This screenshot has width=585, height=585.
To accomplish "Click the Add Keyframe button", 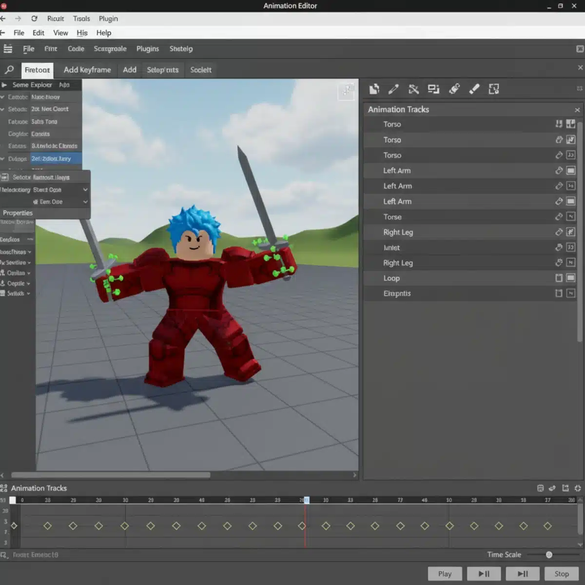I will 87,70.
